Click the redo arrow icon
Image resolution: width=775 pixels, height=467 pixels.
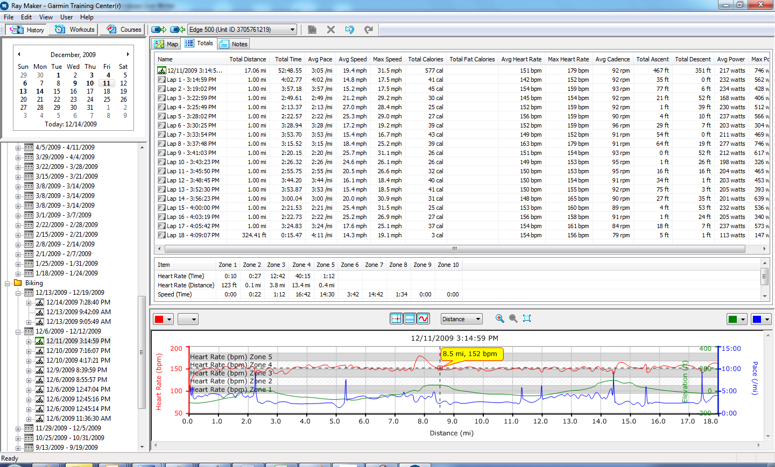[369, 30]
